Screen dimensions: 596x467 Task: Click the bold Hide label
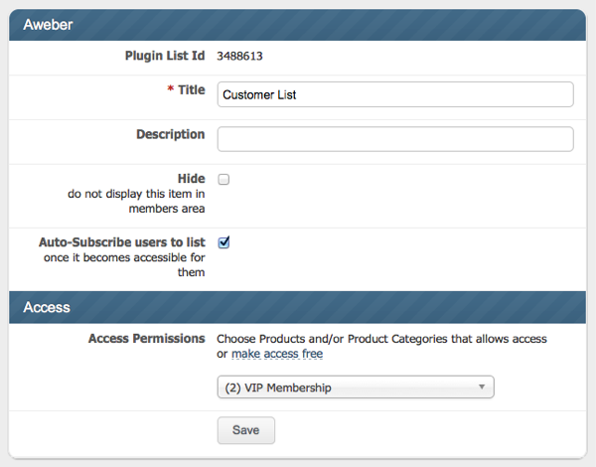pos(191,179)
